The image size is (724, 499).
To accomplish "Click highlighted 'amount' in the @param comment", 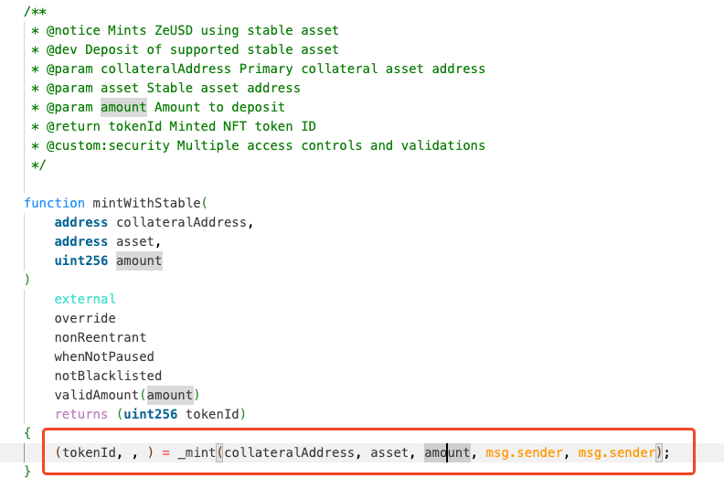I will (123, 107).
